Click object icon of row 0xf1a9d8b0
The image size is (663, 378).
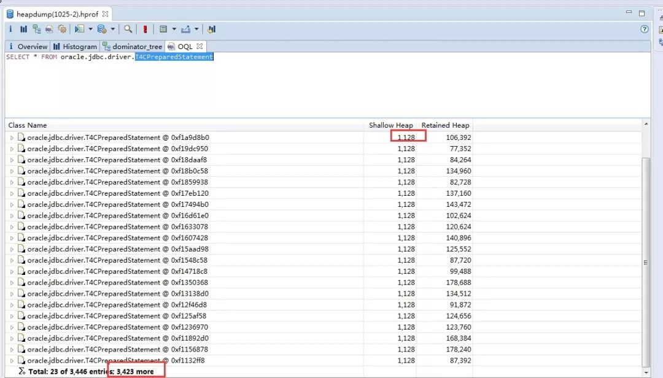pos(21,137)
